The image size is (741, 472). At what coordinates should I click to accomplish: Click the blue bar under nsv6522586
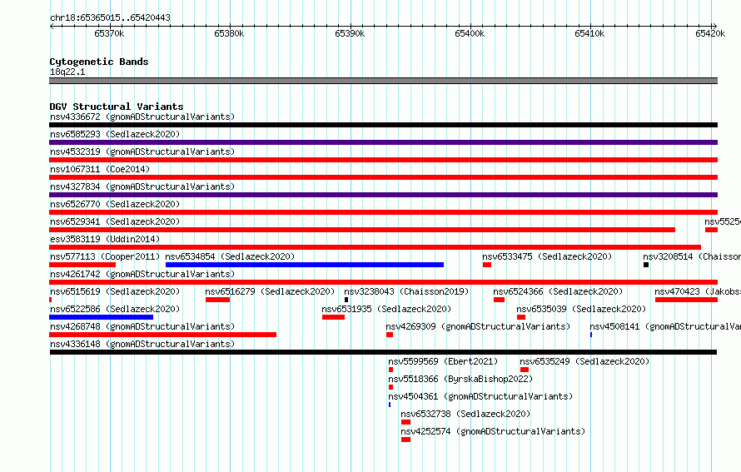[x=101, y=317]
